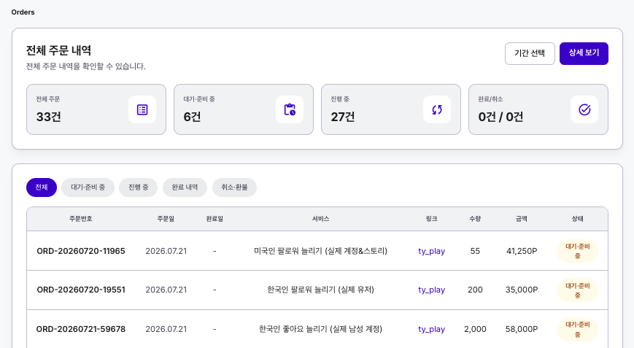Image resolution: width=634 pixels, height=348 pixels.
Task: Click the clipboard clock icon in 대기·준비 중 card
Action: [x=290, y=109]
